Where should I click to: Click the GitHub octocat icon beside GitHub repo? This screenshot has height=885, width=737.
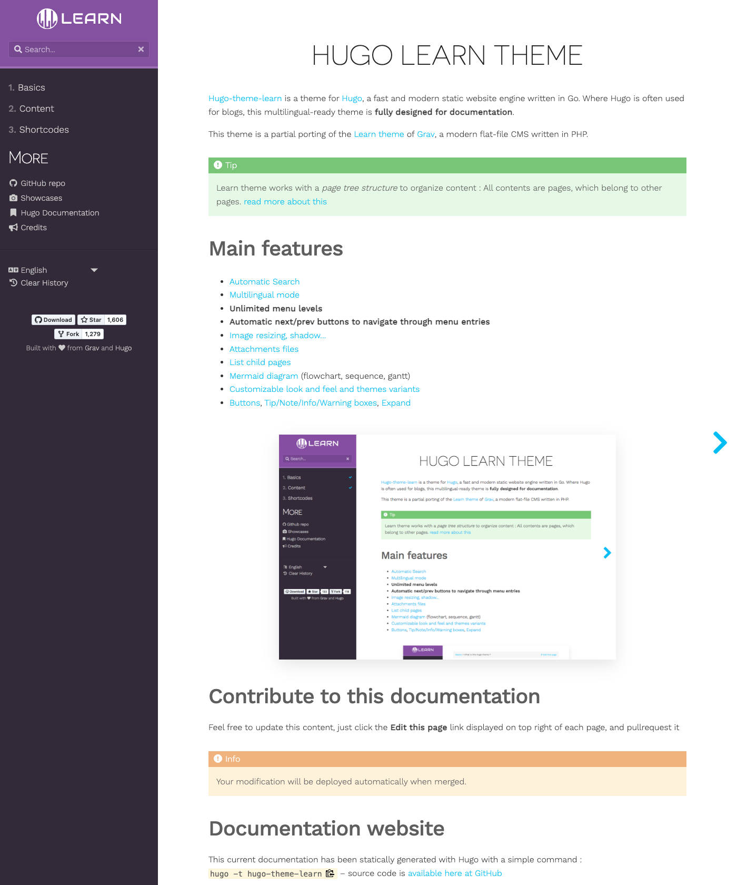tap(13, 183)
